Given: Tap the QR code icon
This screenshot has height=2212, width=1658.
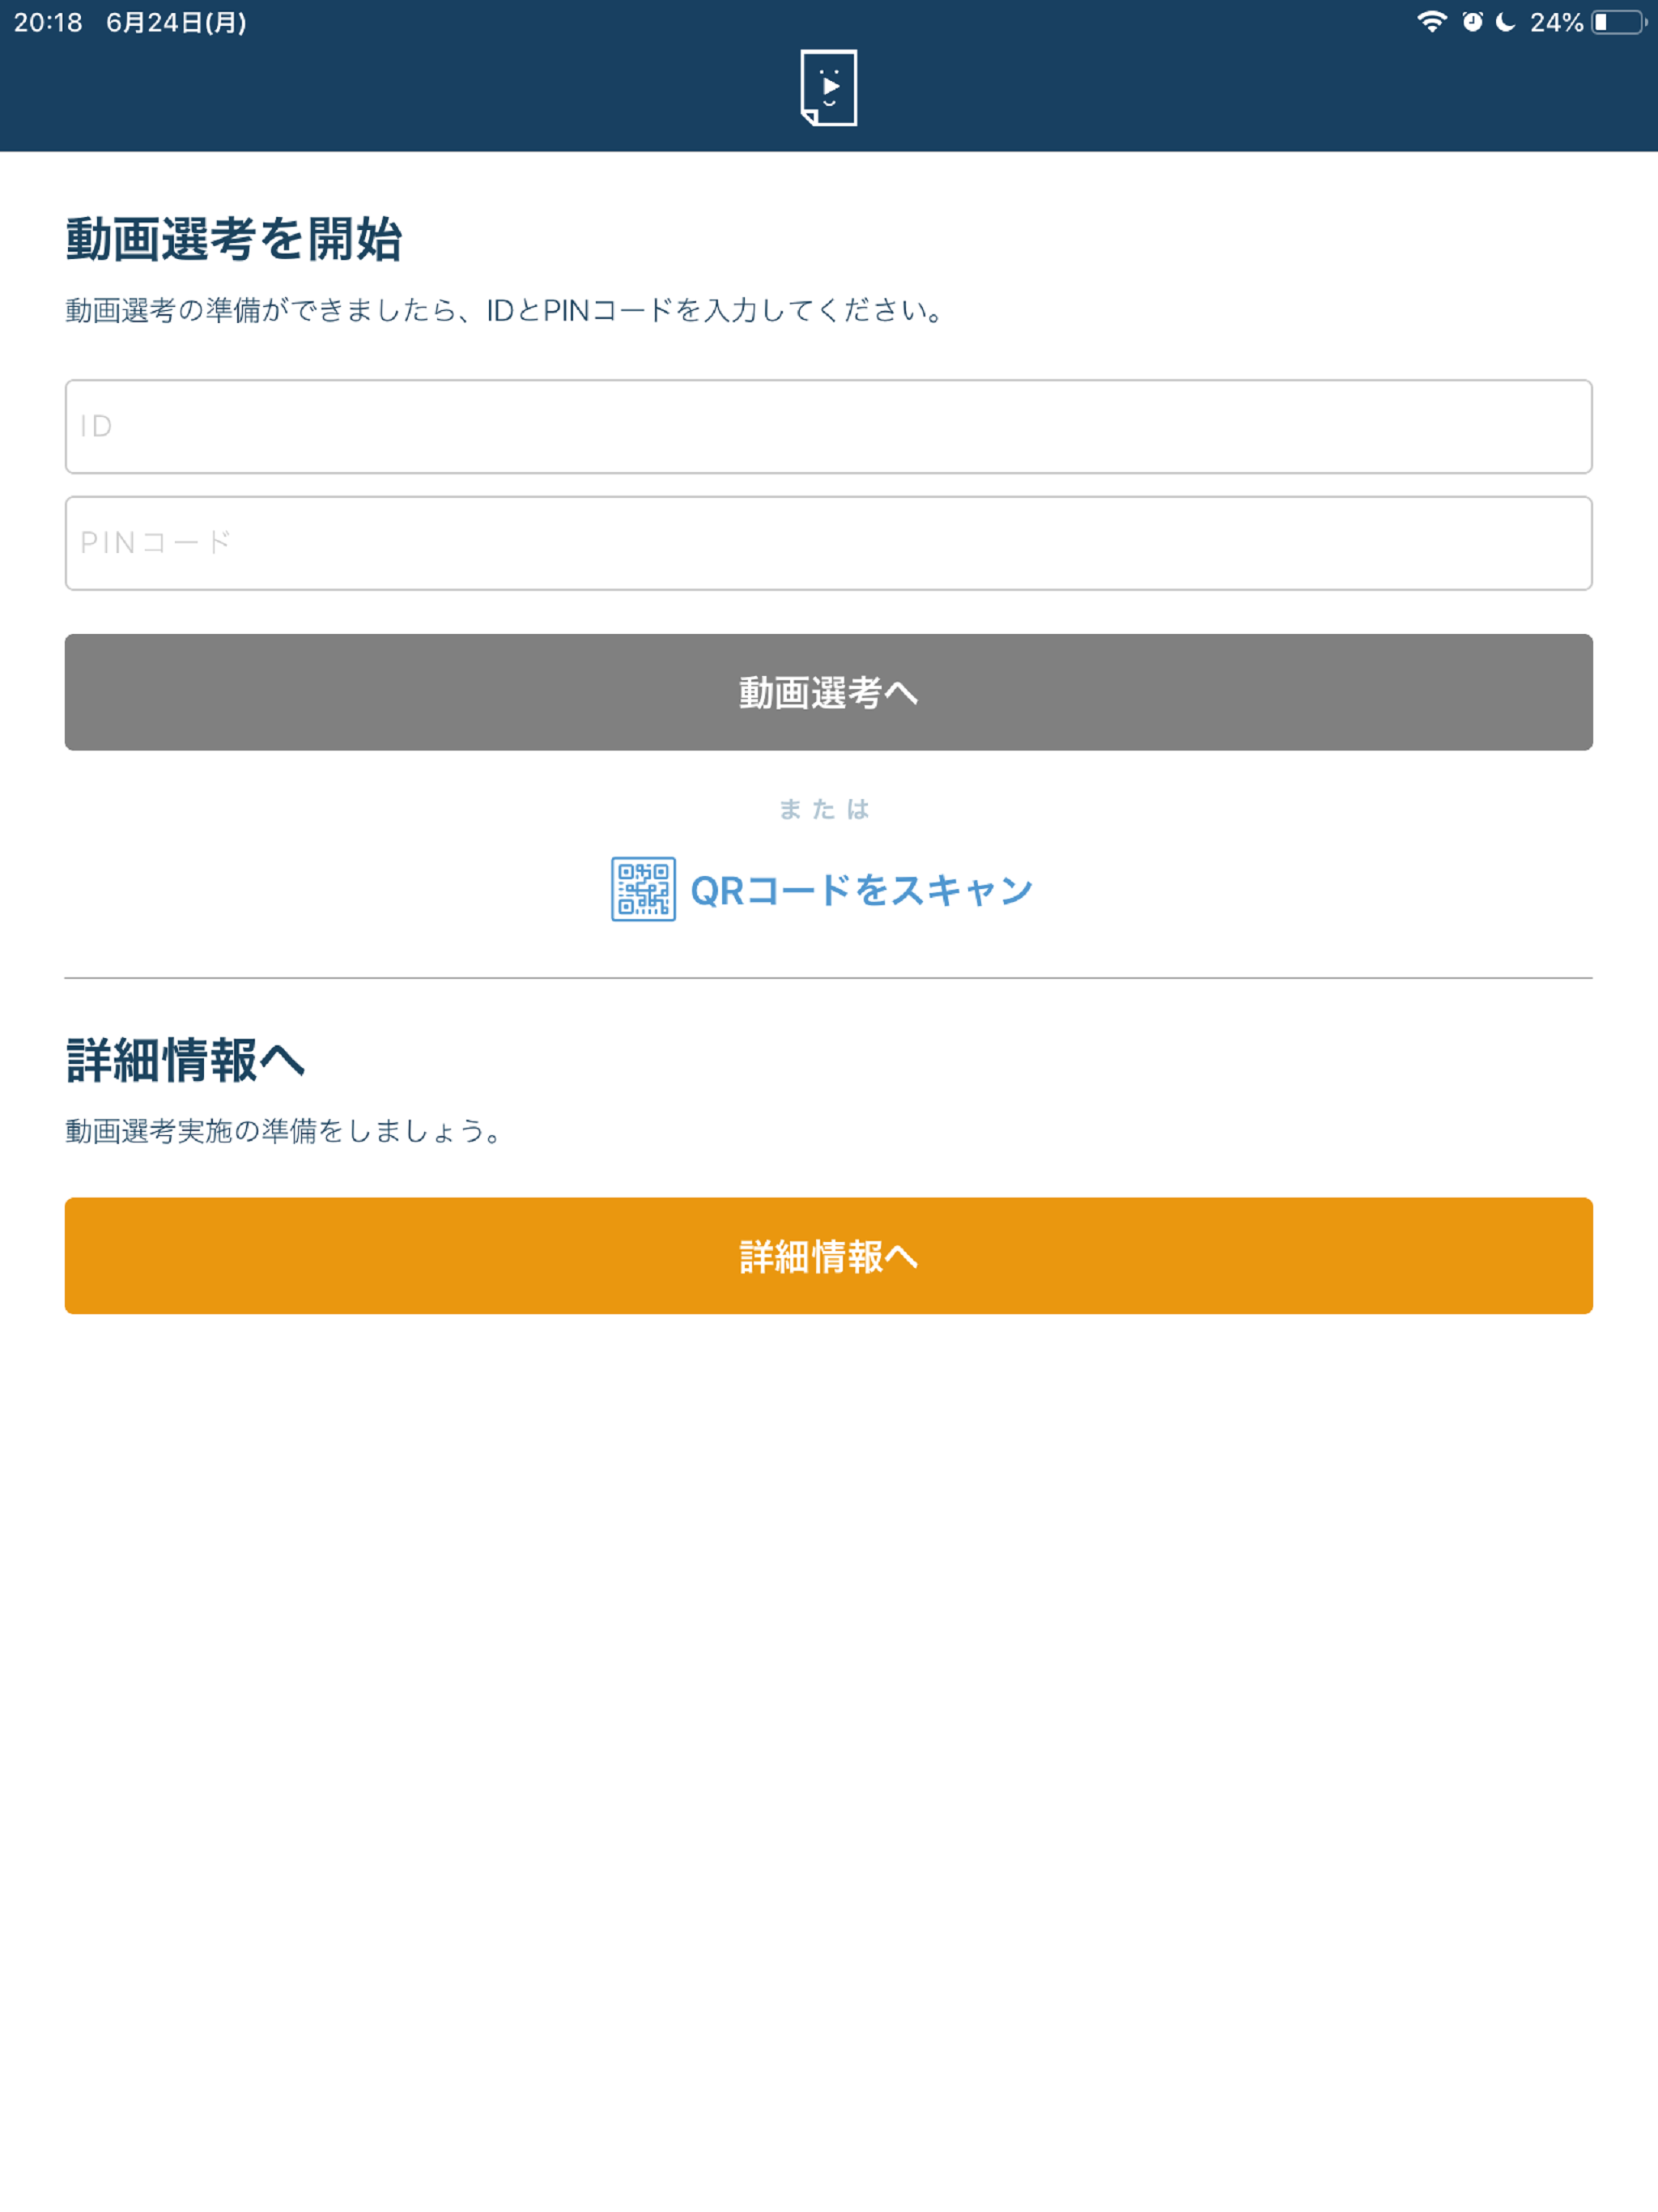Looking at the screenshot, I should coord(643,889).
